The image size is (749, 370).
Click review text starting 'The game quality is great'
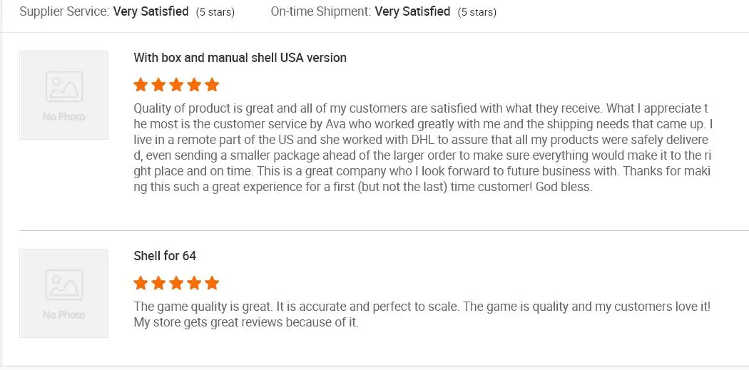pos(421,314)
